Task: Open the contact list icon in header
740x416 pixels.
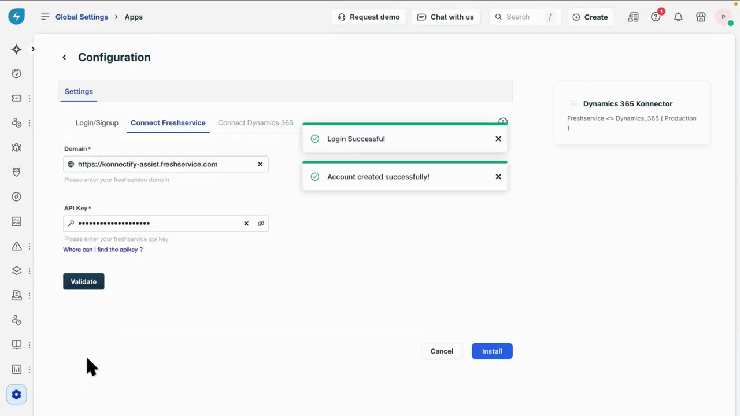Action: pos(633,17)
